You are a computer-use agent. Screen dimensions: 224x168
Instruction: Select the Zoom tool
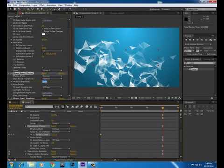click(x=19, y=9)
